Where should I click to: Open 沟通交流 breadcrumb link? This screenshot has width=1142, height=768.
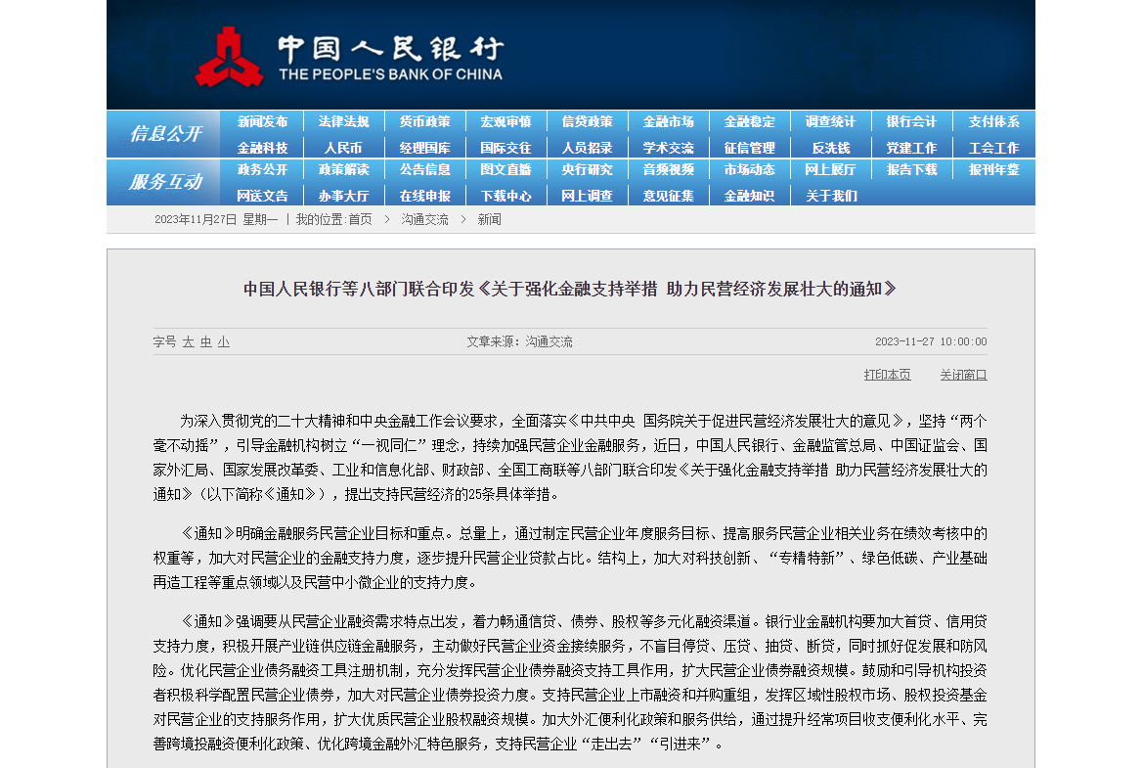point(424,219)
